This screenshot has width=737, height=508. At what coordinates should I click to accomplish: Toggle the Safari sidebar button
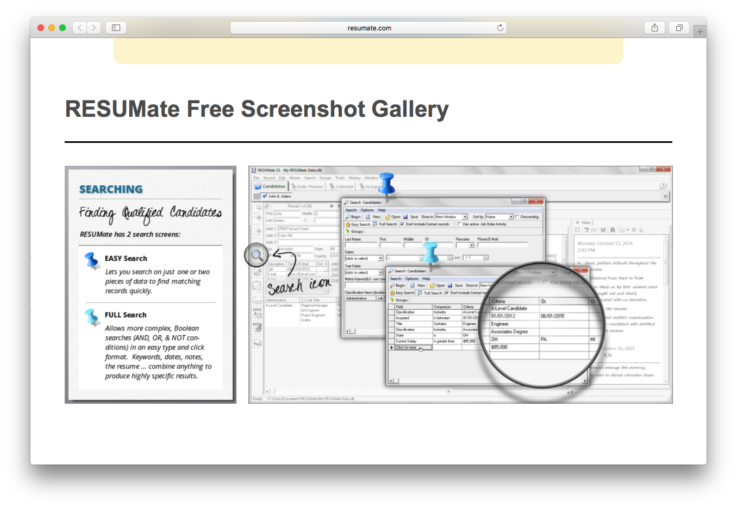tap(116, 28)
